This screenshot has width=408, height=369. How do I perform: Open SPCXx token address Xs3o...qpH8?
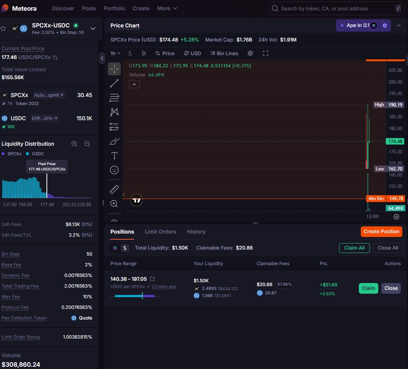click(49, 95)
